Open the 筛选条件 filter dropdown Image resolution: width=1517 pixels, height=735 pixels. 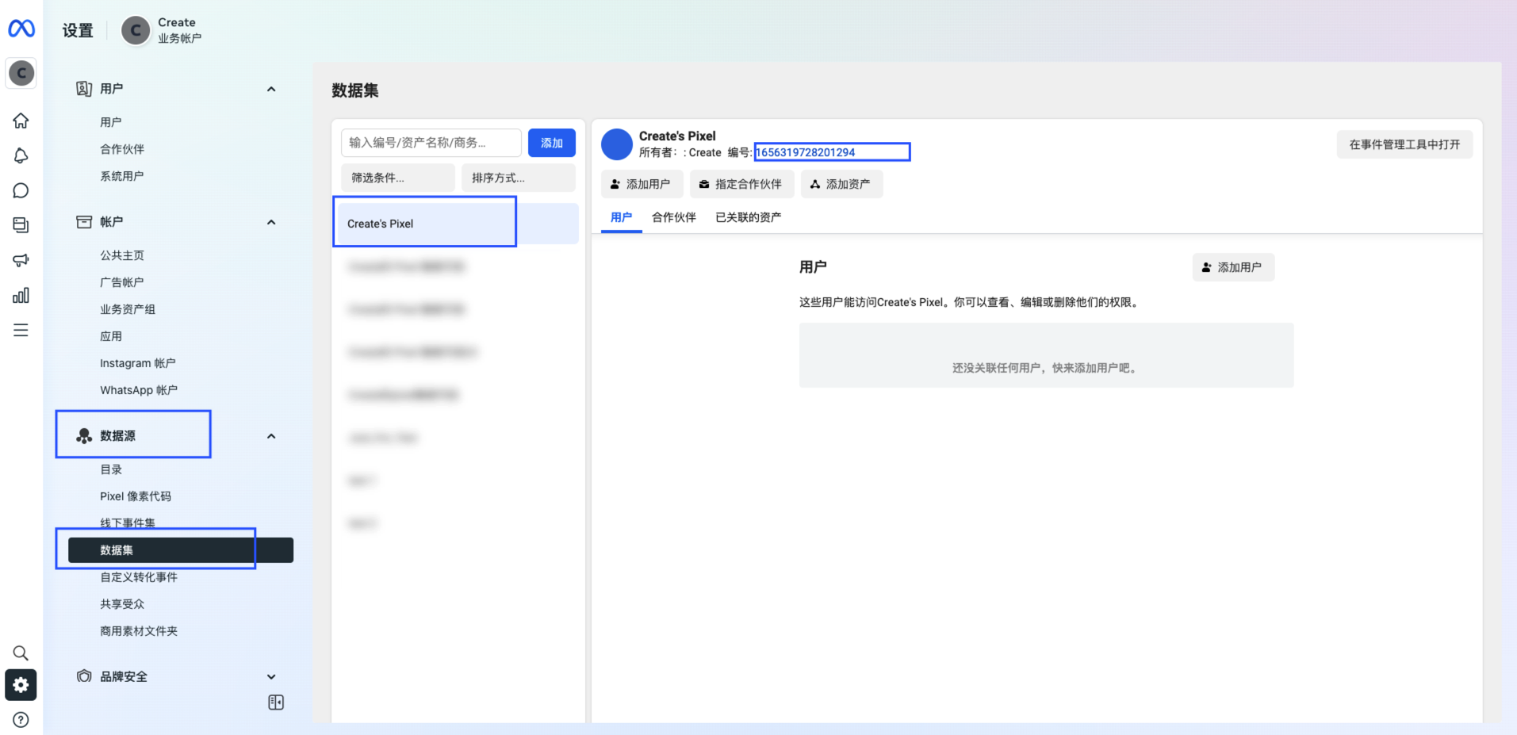click(398, 178)
